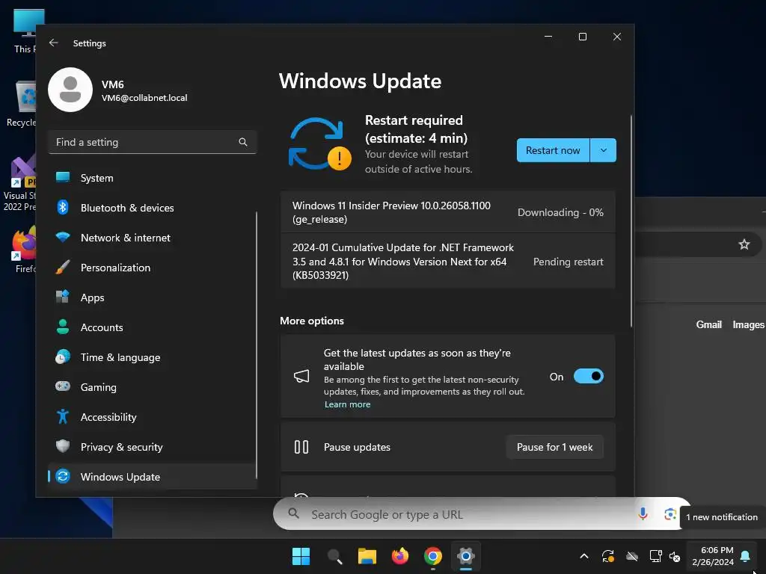The image size is (766, 574).
Task: Click the Images link in Chrome
Action: pos(748,324)
